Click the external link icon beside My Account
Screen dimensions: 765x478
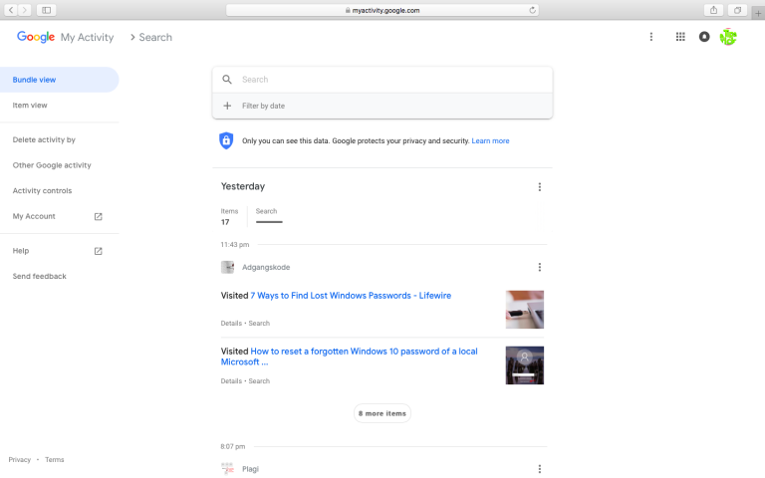coord(98,216)
